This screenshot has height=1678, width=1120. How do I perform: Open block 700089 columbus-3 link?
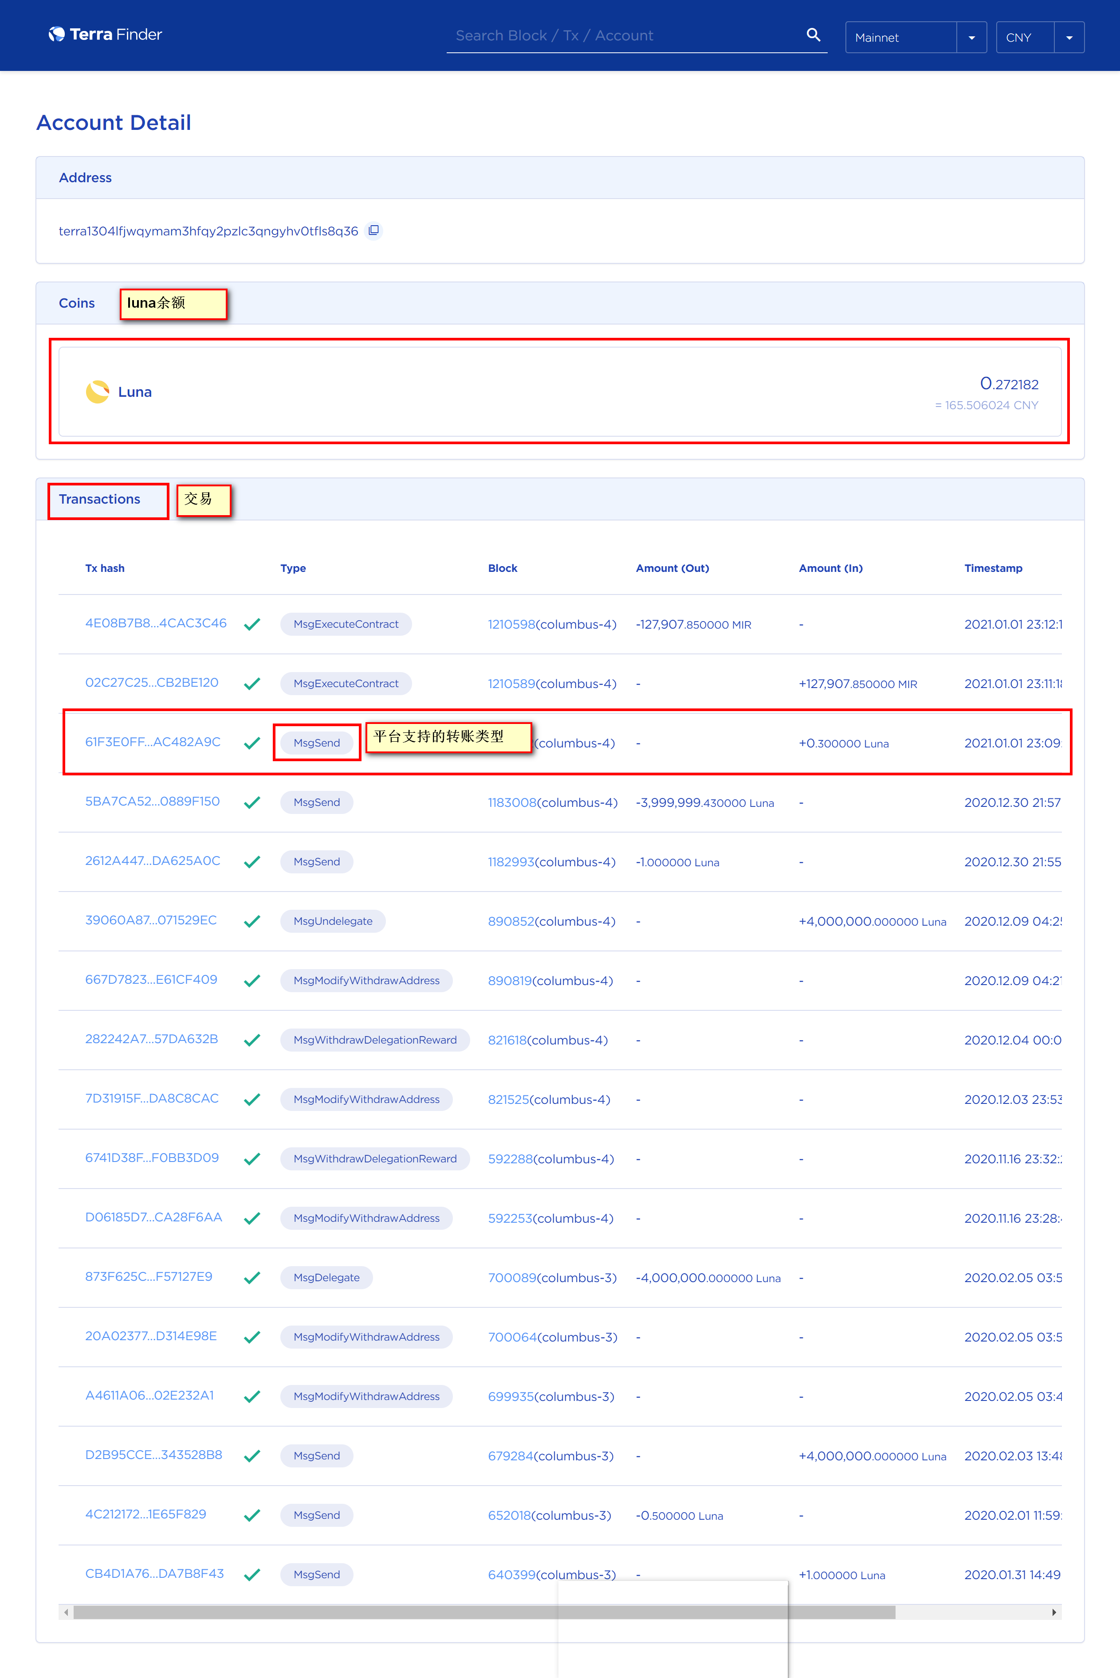[511, 1278]
